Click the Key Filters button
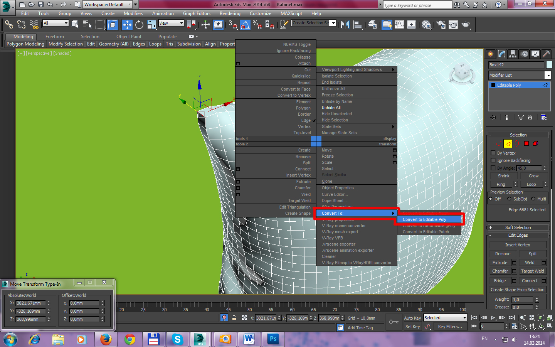Screen dimensions: 555x347 (450, 327)
